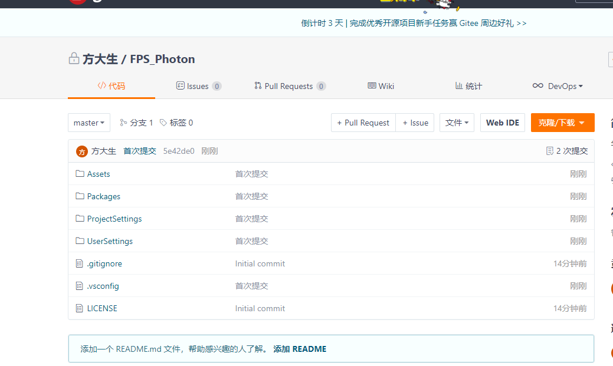Open the Wiki tab
Viewport: 613px width, 366px height.
pos(381,86)
